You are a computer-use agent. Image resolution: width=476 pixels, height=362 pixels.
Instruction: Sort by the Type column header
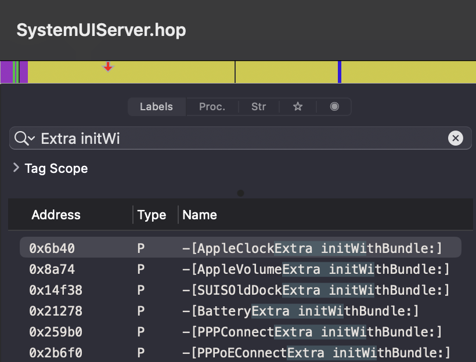pyautogui.click(x=152, y=215)
